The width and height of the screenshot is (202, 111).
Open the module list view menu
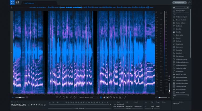[x=188, y=7]
